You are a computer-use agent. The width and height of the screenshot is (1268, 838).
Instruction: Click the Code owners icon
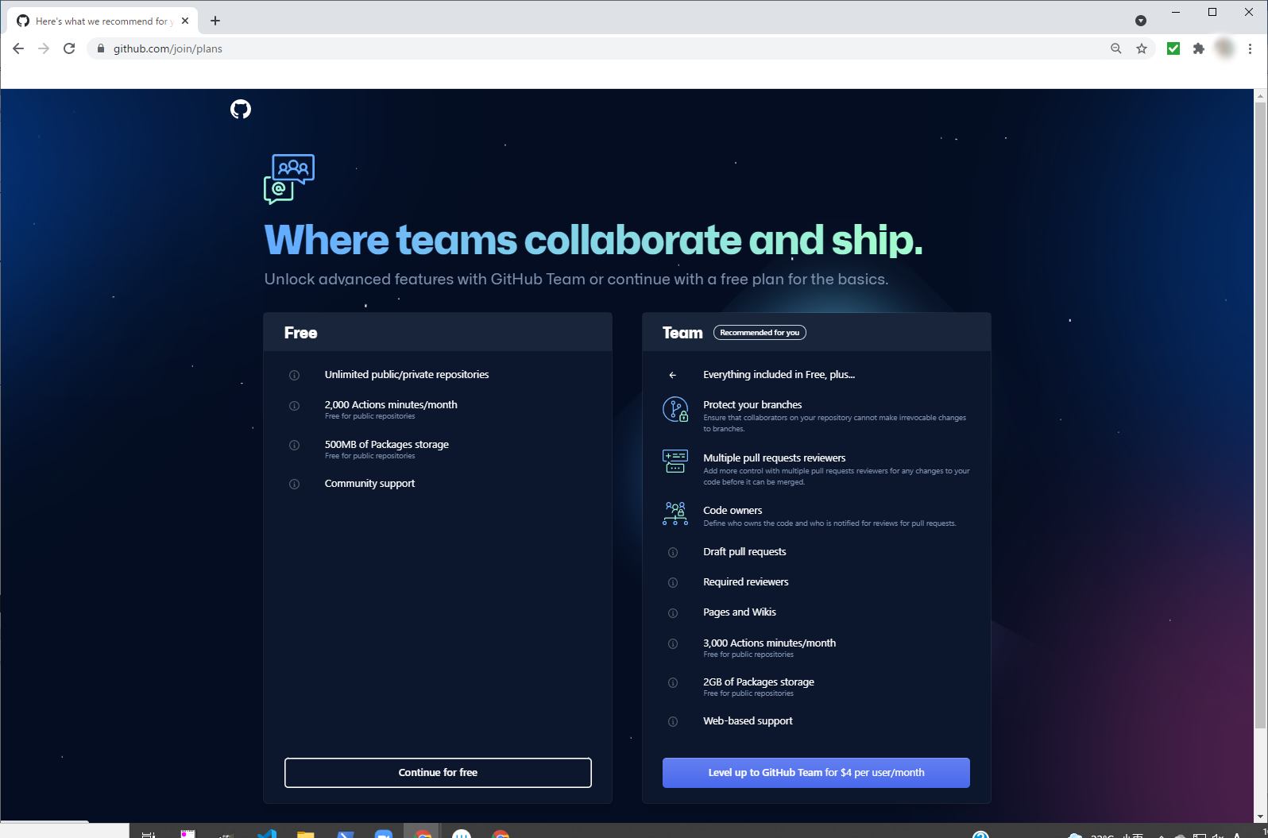point(675,513)
